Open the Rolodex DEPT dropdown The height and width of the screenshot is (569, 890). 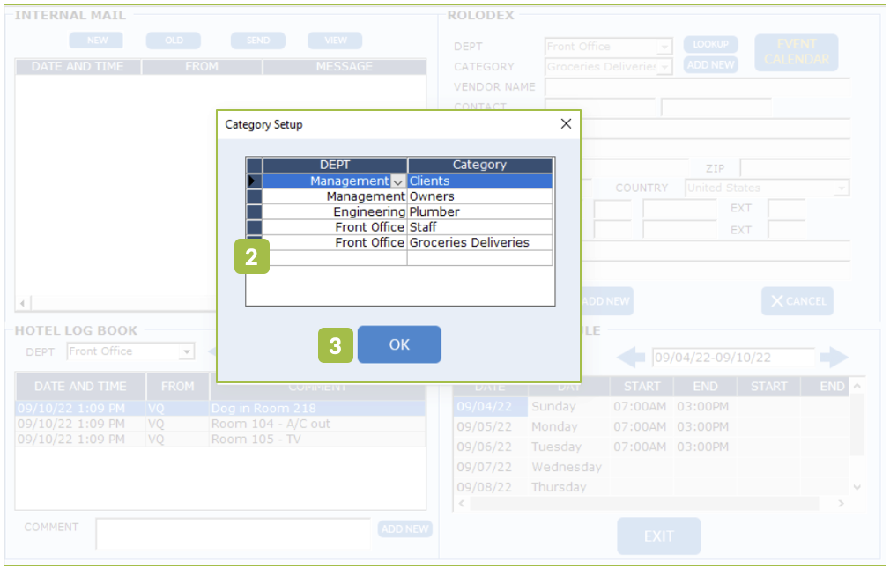point(664,47)
